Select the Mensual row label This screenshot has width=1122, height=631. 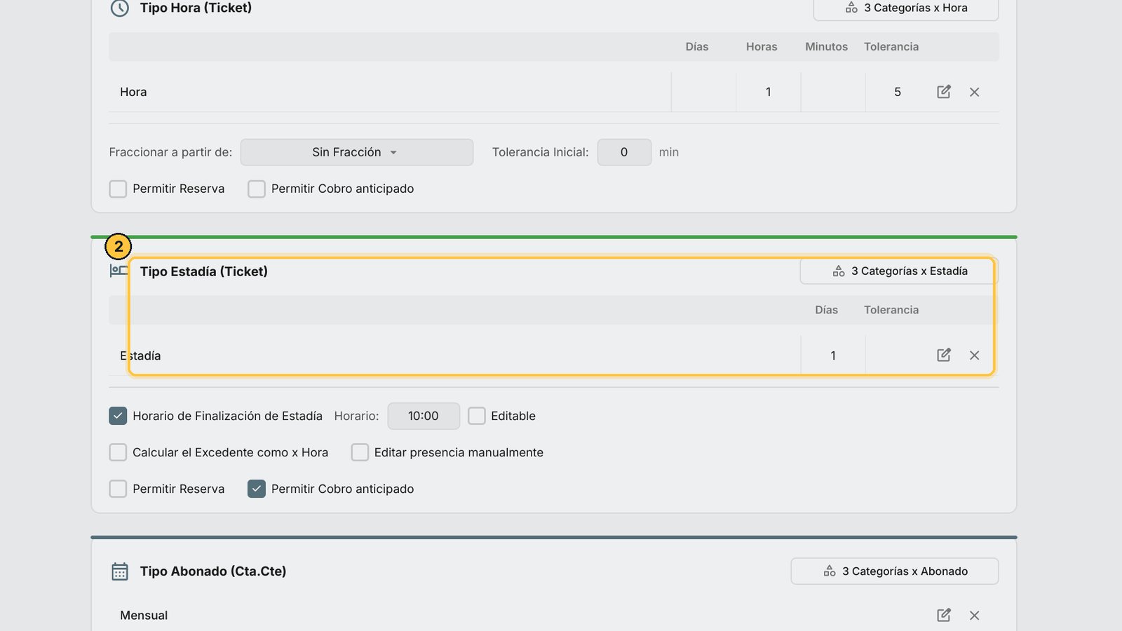click(144, 615)
